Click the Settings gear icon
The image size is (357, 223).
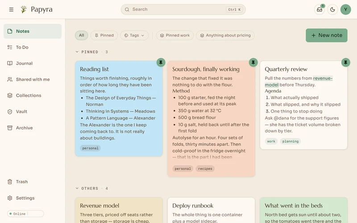point(10,198)
